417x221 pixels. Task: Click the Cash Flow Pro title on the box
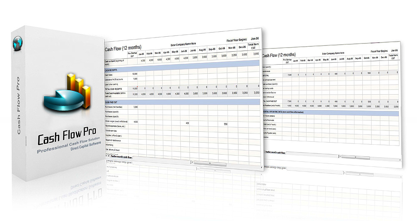pyautogui.click(x=66, y=136)
